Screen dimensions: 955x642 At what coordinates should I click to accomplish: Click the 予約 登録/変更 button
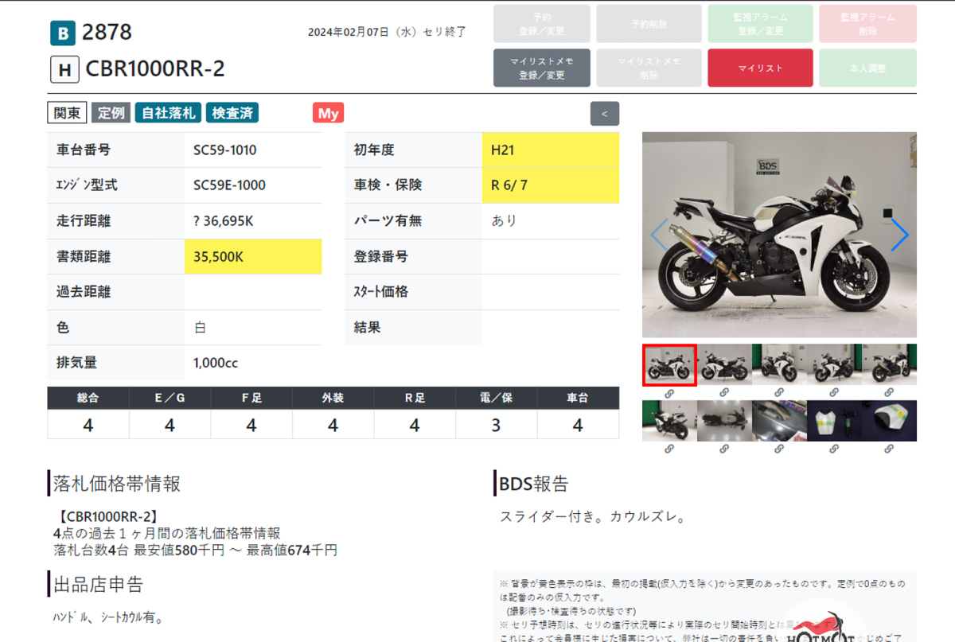pyautogui.click(x=542, y=24)
